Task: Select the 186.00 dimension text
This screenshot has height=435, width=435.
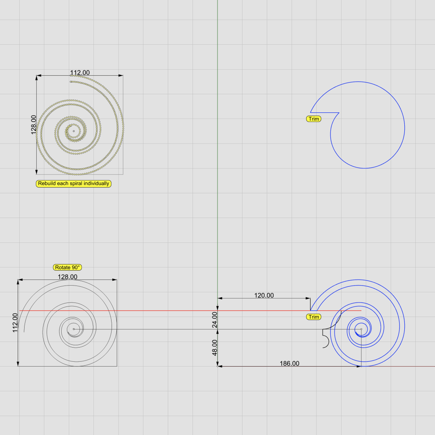Action: (289, 363)
